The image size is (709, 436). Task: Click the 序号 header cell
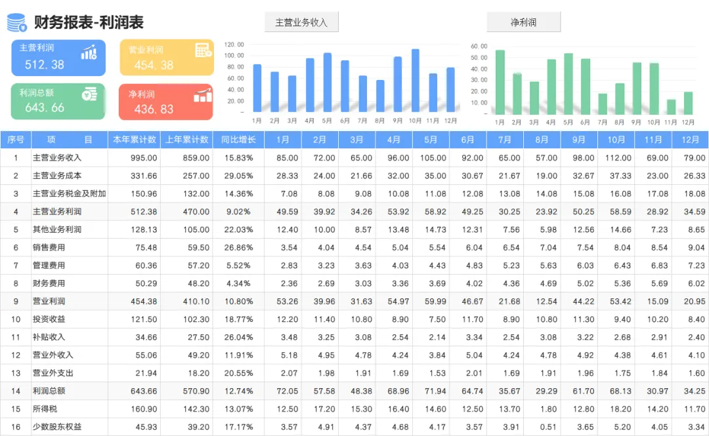pyautogui.click(x=15, y=140)
